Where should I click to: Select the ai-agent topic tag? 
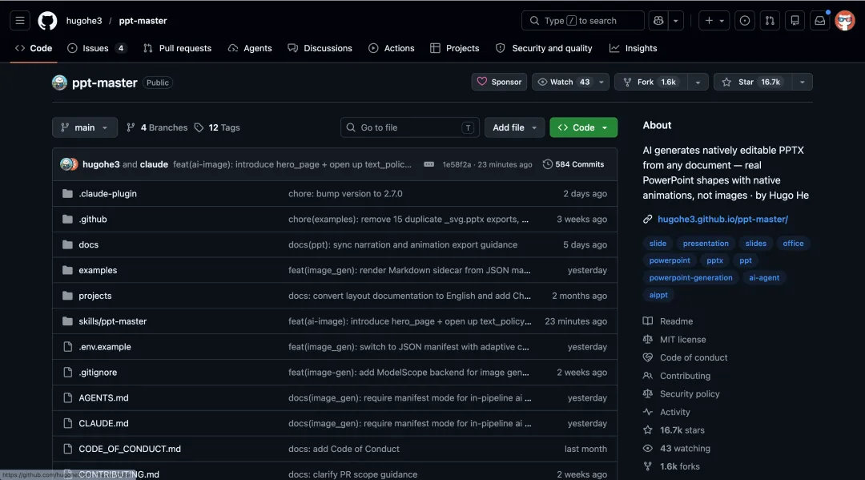764,277
